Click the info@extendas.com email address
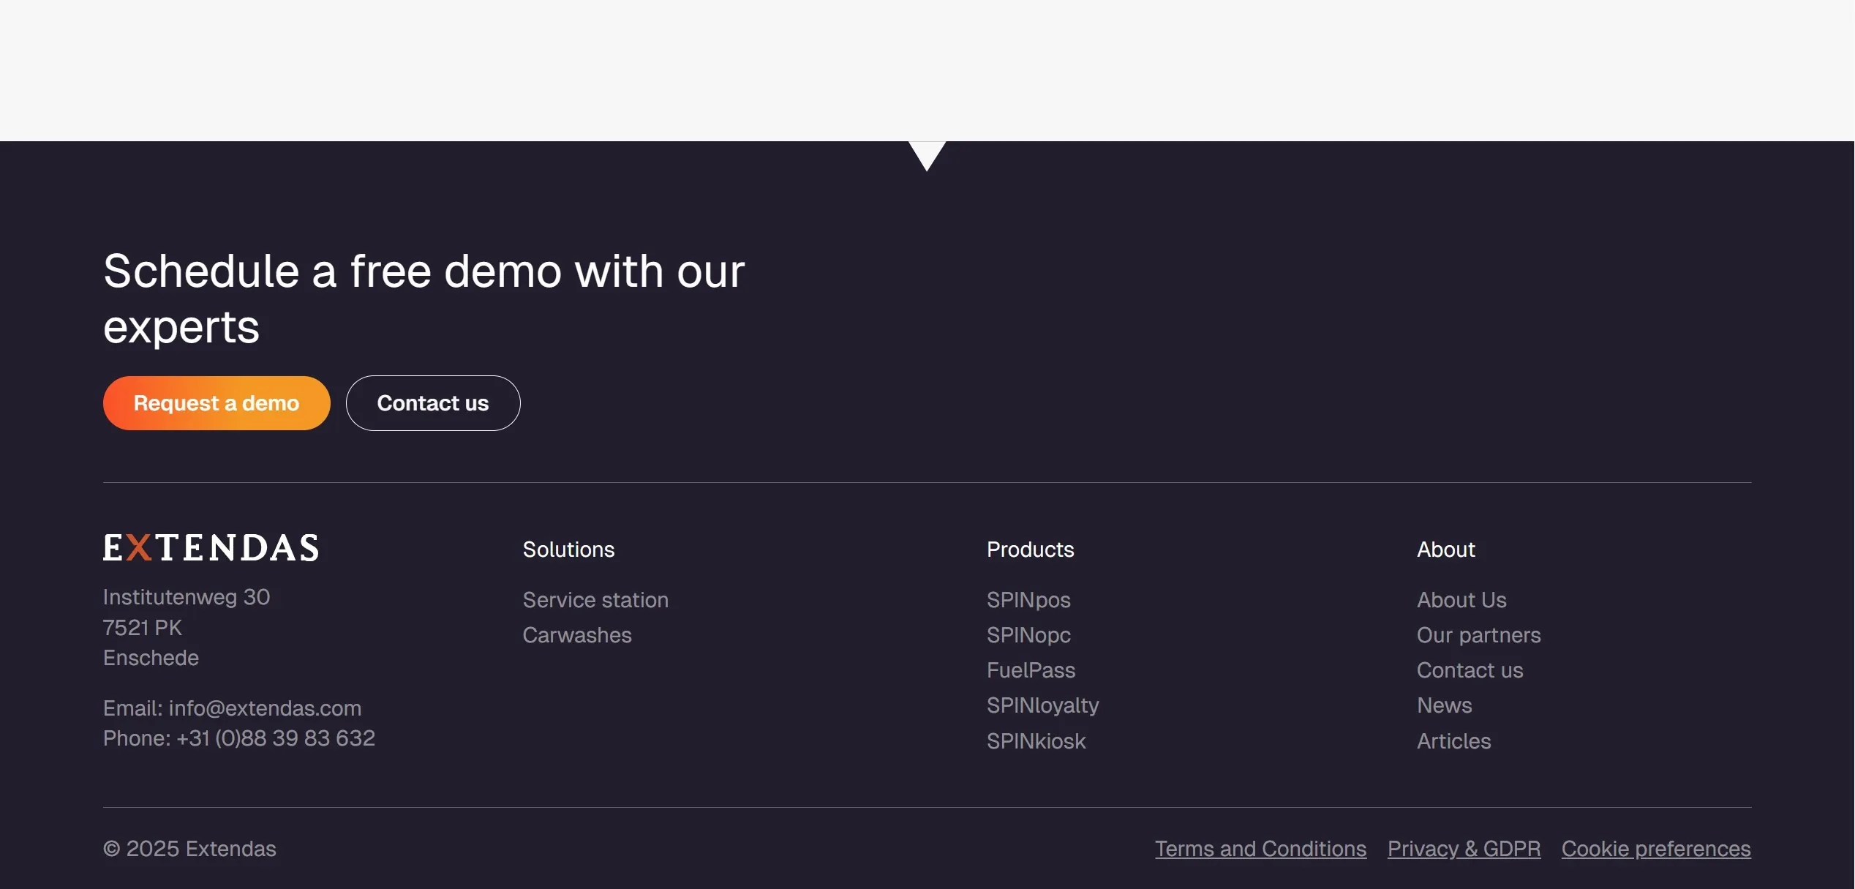1855x889 pixels. tap(265, 708)
